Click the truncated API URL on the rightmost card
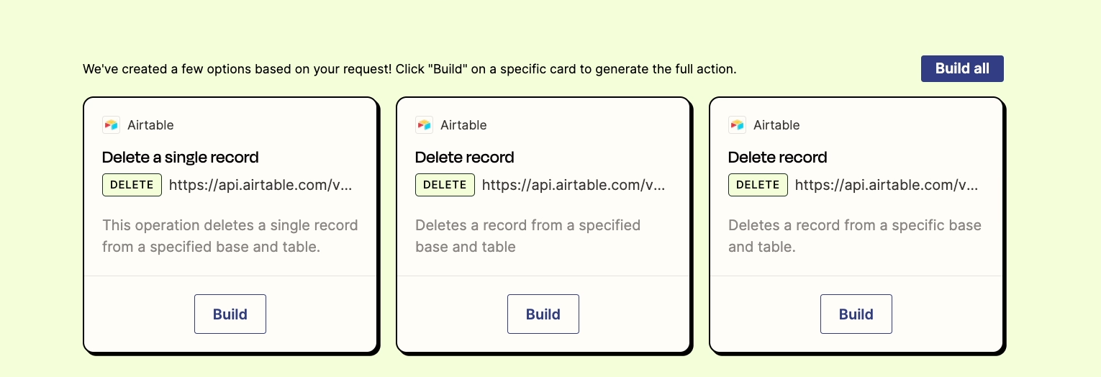This screenshot has width=1101, height=377. click(887, 185)
